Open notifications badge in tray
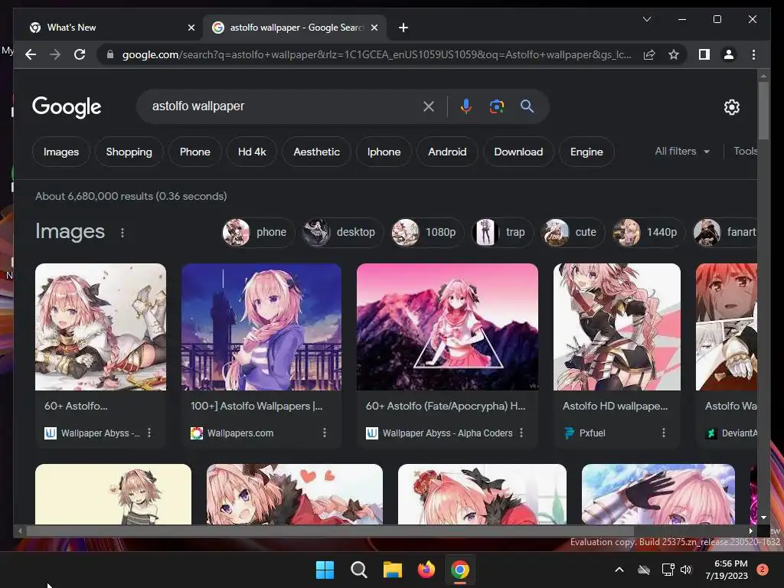This screenshot has width=784, height=588. coord(763,569)
